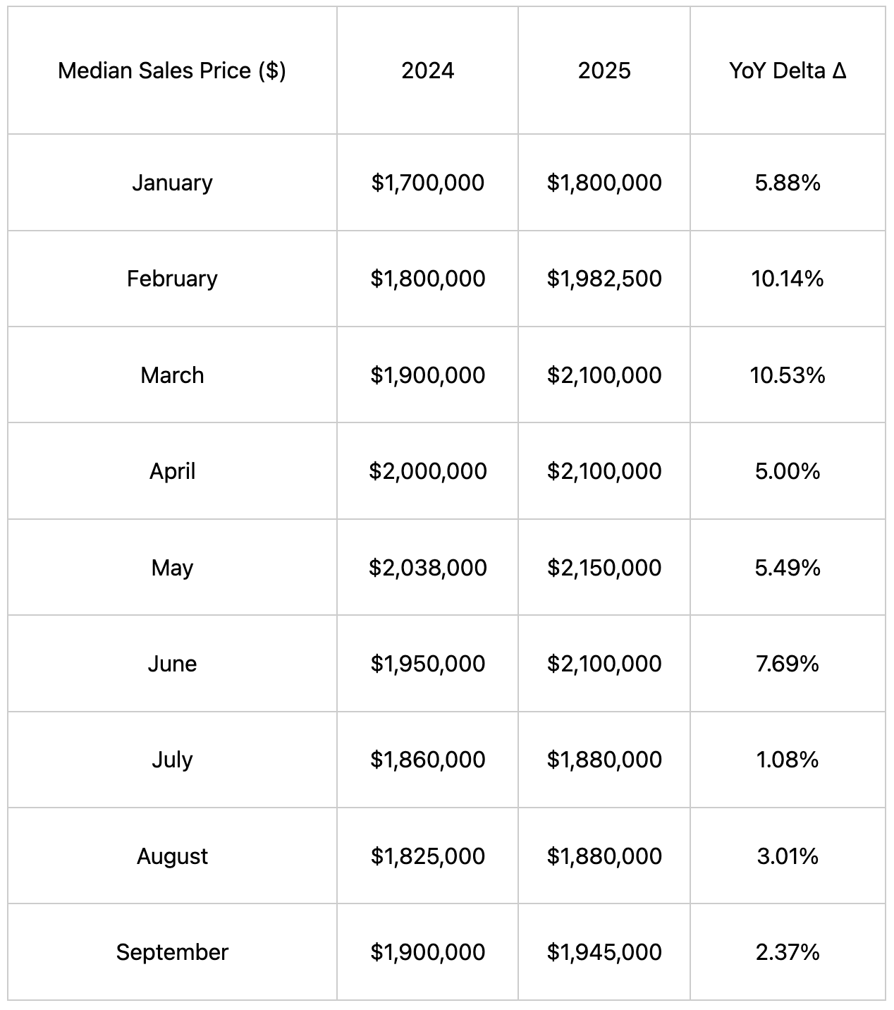Viewport: 894px width, 1010px height.
Task: Click February's 10.14% delta cell
Action: pos(788,279)
